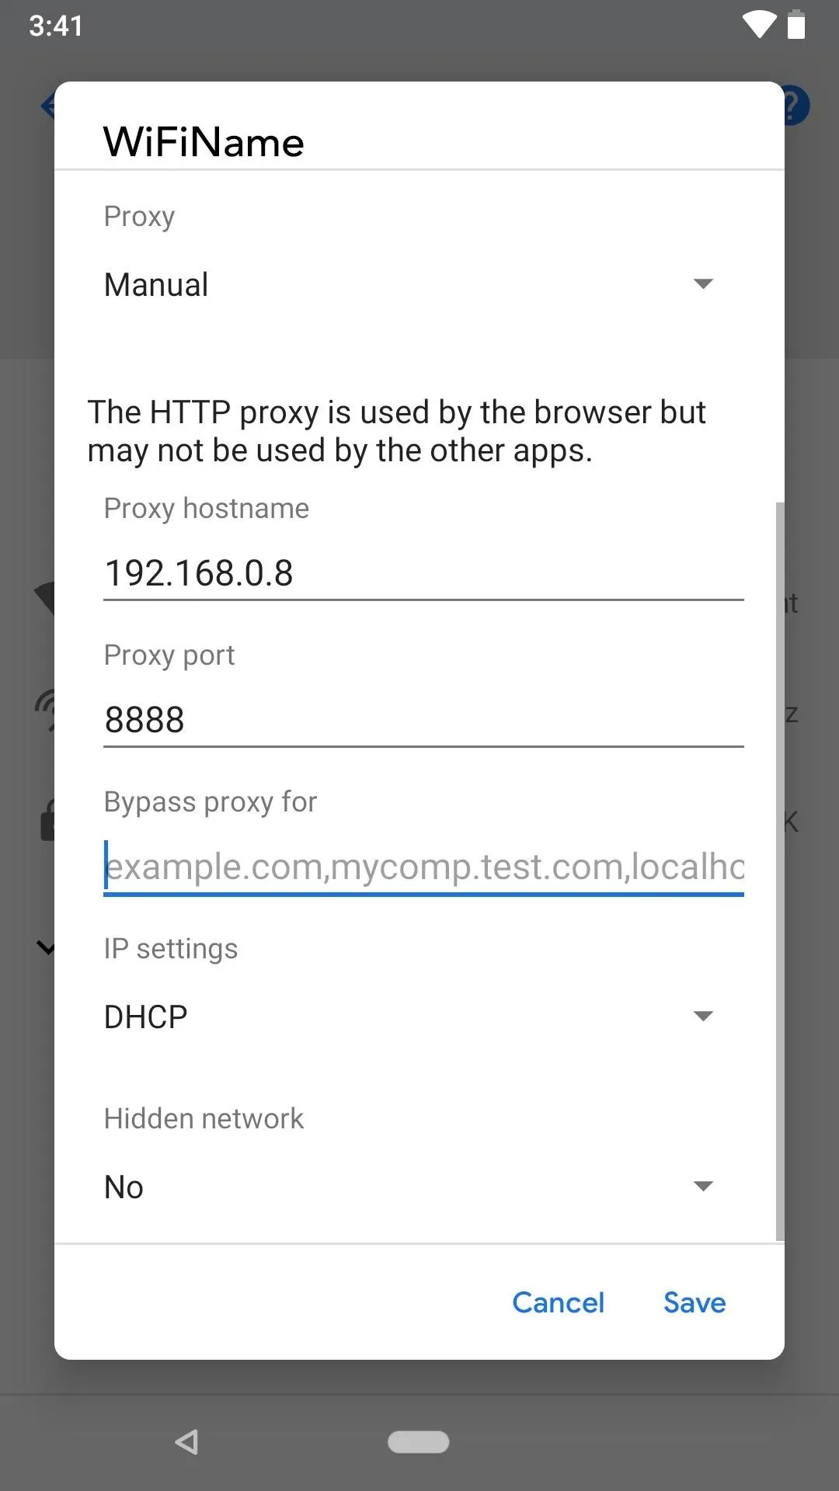Image resolution: width=839 pixels, height=1491 pixels.
Task: Tap the home pill navigation button
Action: click(x=419, y=1442)
